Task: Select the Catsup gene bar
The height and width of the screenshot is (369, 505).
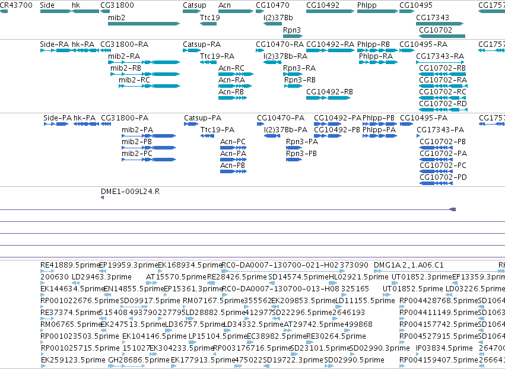Action: click(x=192, y=11)
